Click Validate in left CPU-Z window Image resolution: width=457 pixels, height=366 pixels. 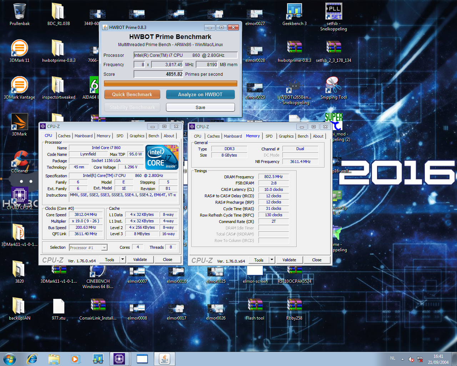pos(140,259)
